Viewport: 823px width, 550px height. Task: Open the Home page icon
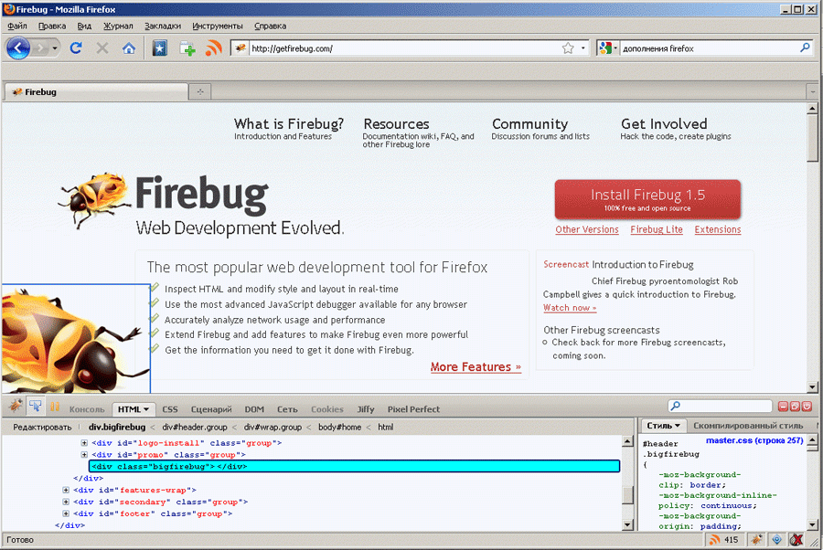tap(129, 48)
